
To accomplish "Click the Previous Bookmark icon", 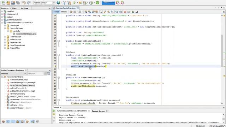I will pos(105,12).
